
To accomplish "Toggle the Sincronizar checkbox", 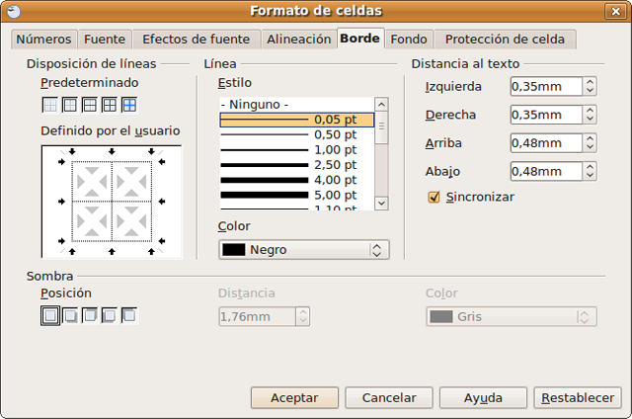I will click(434, 197).
